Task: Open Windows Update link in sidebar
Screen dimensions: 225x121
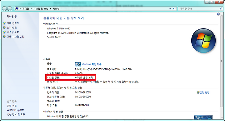Action: click(x=16, y=110)
